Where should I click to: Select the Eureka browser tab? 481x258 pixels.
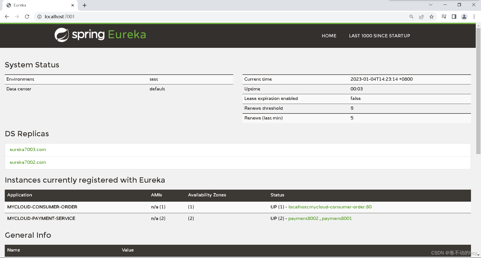pos(40,5)
